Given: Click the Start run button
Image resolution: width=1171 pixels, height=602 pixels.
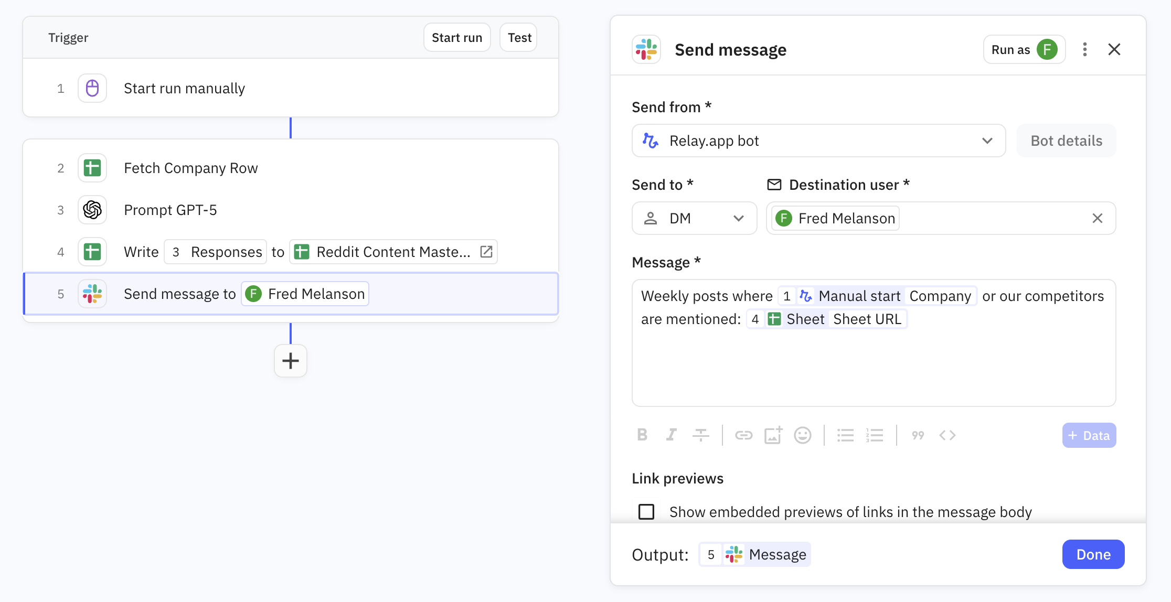Looking at the screenshot, I should (456, 38).
